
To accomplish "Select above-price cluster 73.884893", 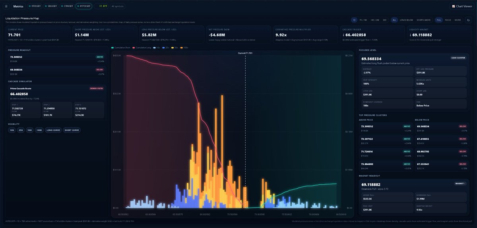I will tap(387, 165).
